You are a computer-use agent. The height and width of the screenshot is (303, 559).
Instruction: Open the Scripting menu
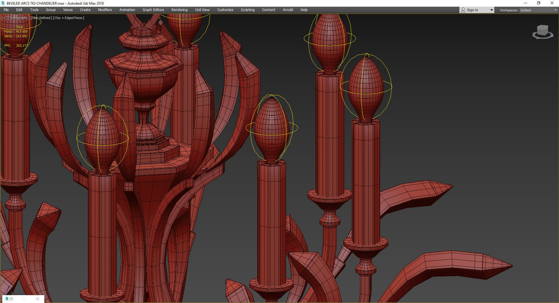[248, 10]
